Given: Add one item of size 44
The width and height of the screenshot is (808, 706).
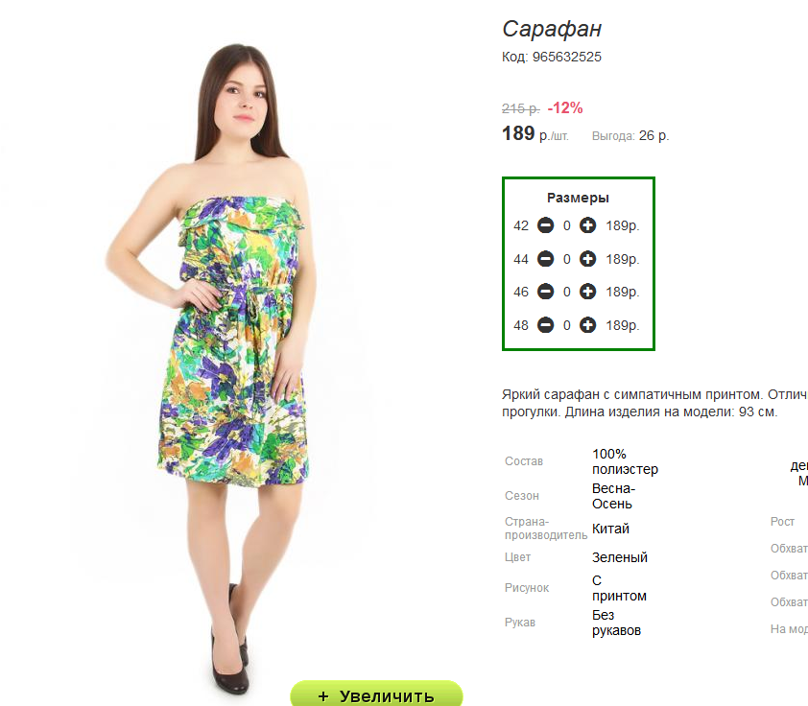Looking at the screenshot, I should click(587, 258).
